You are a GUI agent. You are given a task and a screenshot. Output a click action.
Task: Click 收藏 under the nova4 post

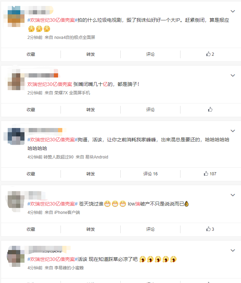(31, 54)
